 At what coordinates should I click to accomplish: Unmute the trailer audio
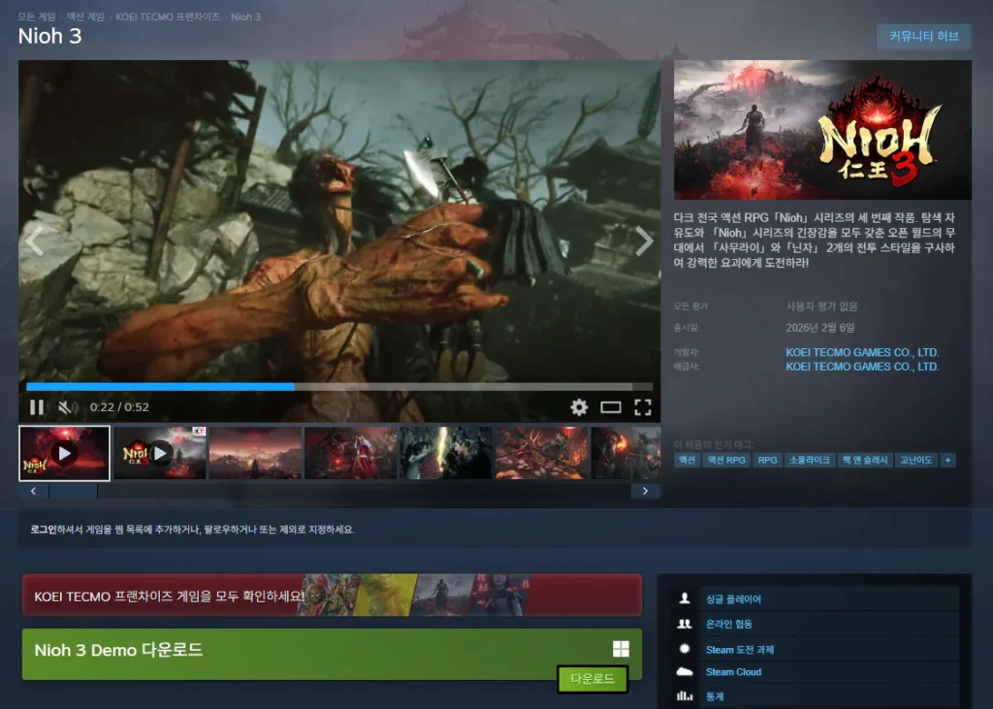67,407
